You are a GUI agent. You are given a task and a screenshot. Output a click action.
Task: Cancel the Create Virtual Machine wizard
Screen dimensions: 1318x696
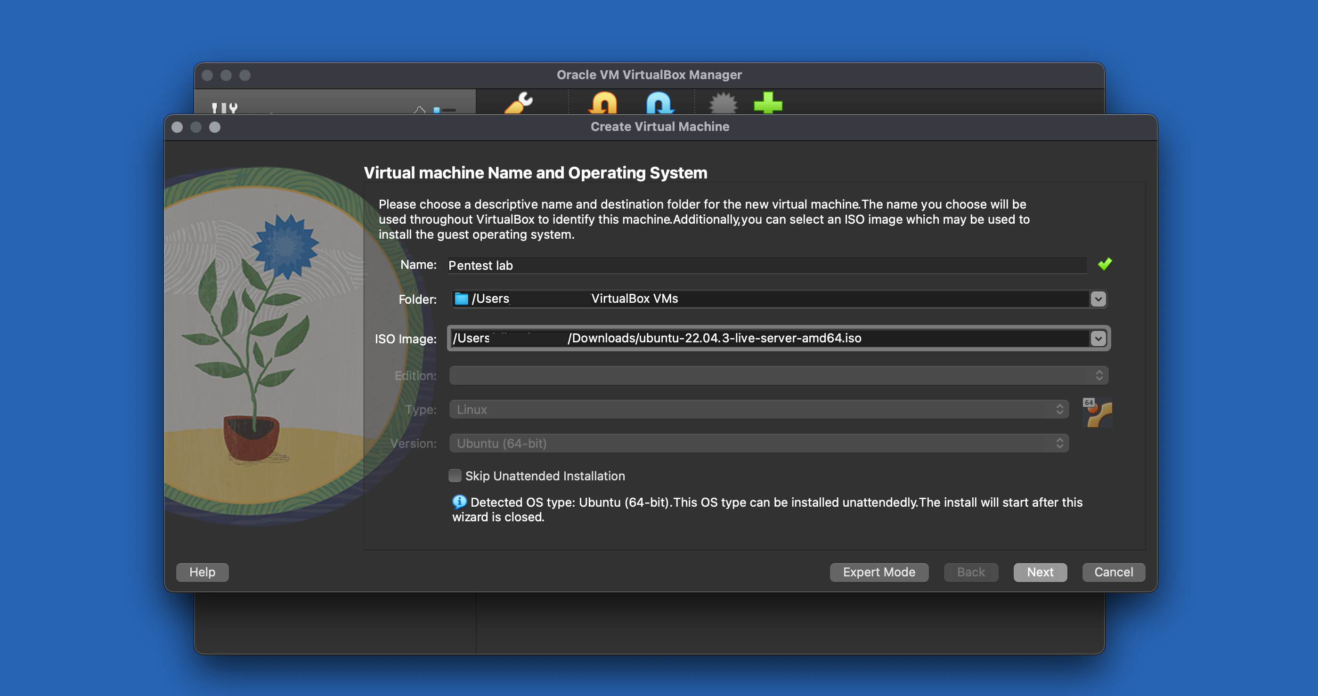coord(1114,572)
